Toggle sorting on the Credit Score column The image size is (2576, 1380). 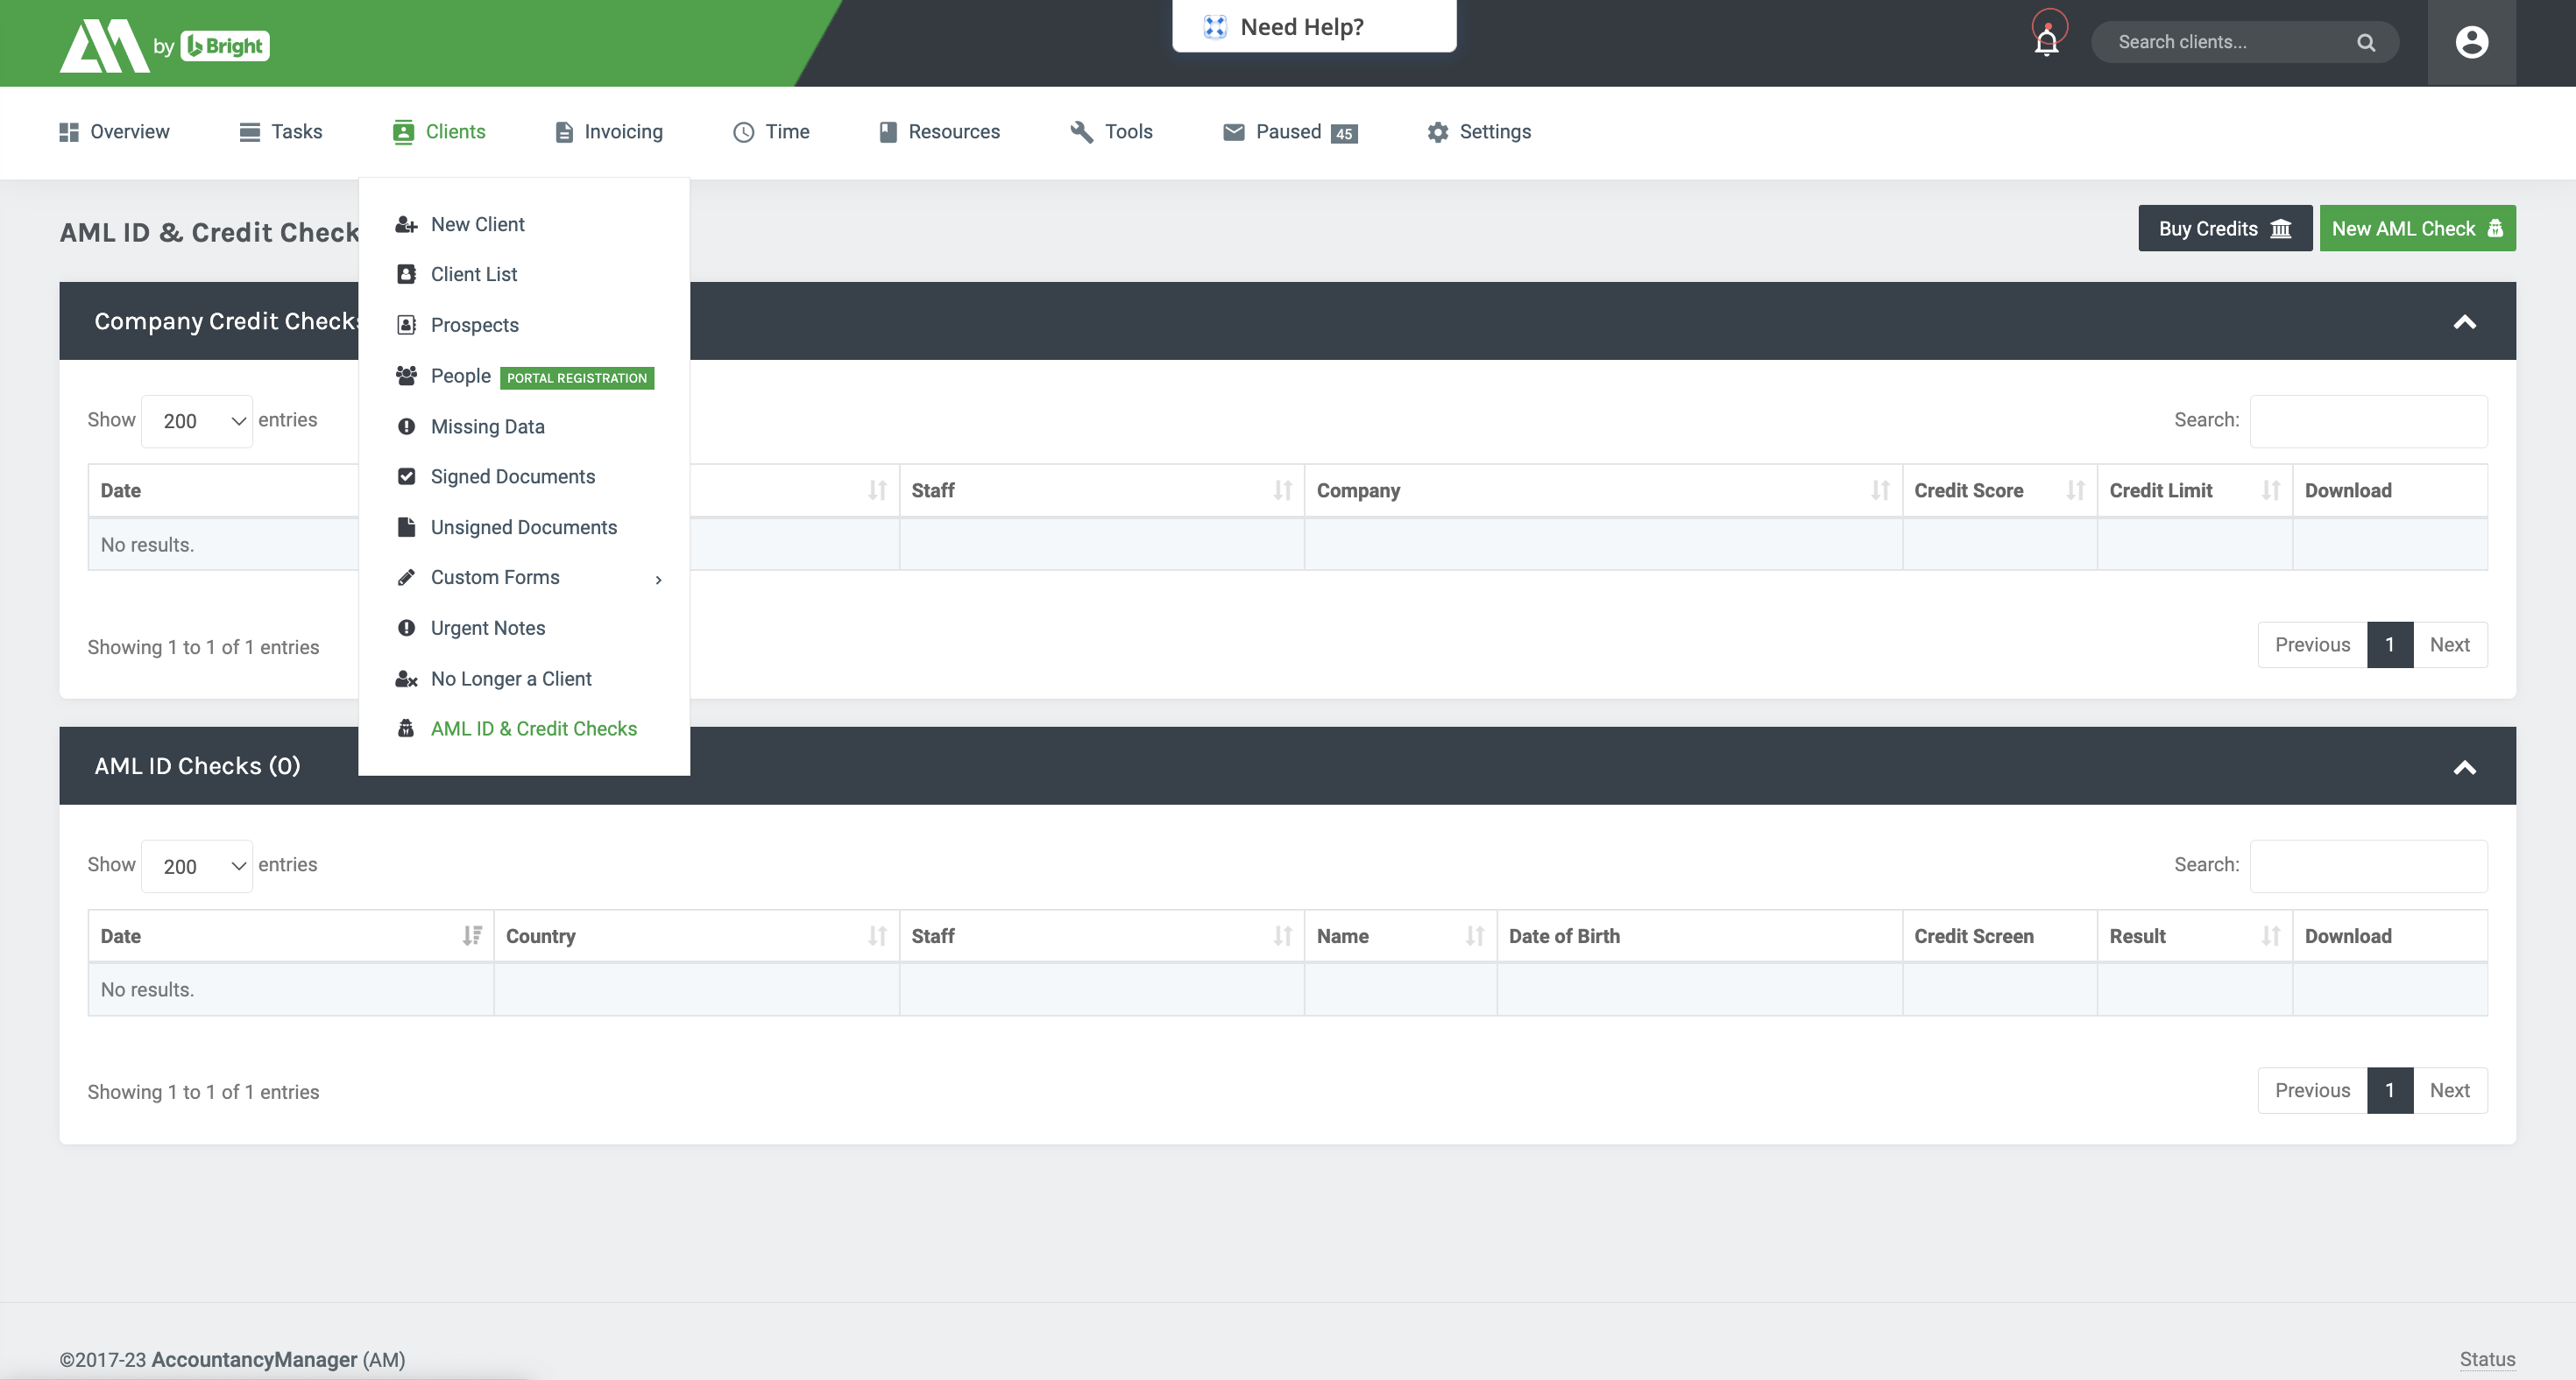tap(2075, 489)
